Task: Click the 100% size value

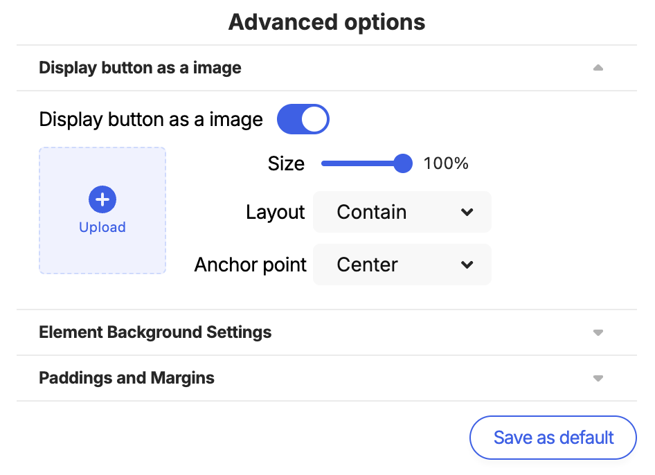Action: [x=446, y=163]
